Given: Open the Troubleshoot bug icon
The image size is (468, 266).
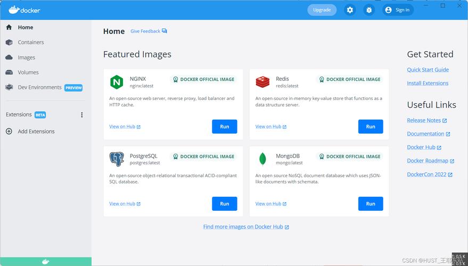Looking at the screenshot, I should pos(369,10).
